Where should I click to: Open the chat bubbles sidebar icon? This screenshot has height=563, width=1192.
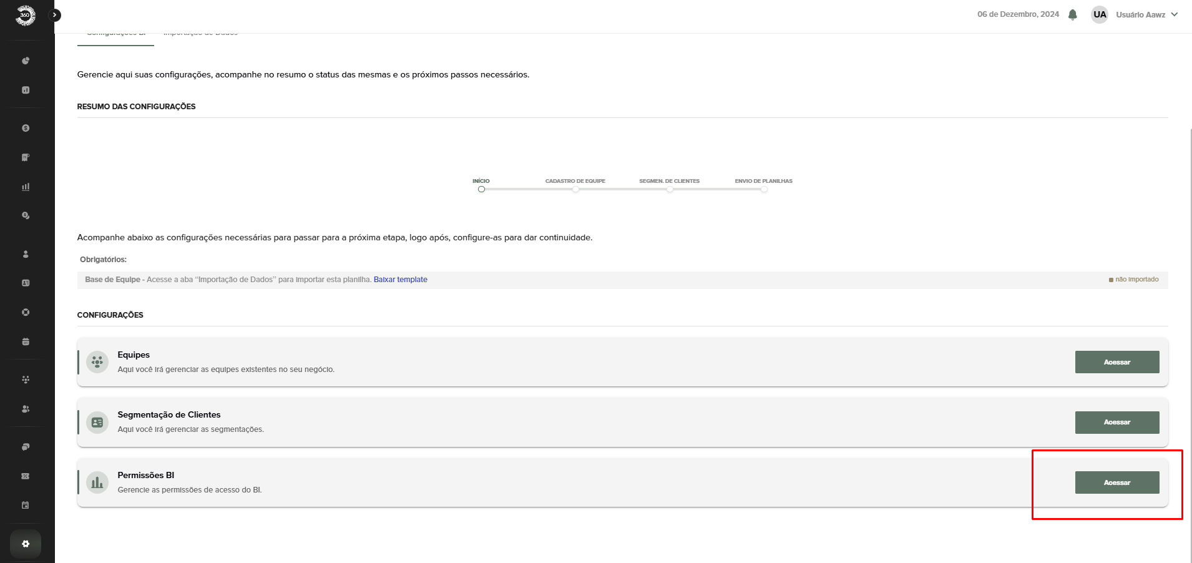26,447
